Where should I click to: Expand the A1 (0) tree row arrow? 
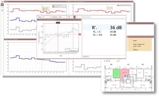104,61
